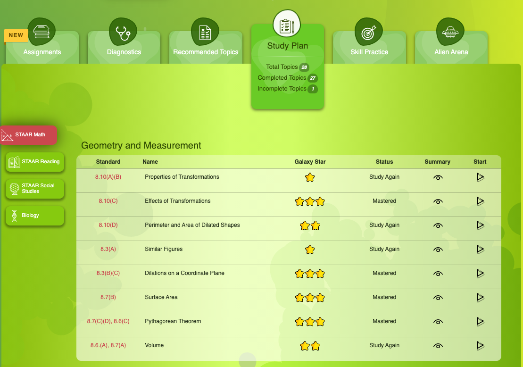Click standard 8.3(A)

coord(108,249)
